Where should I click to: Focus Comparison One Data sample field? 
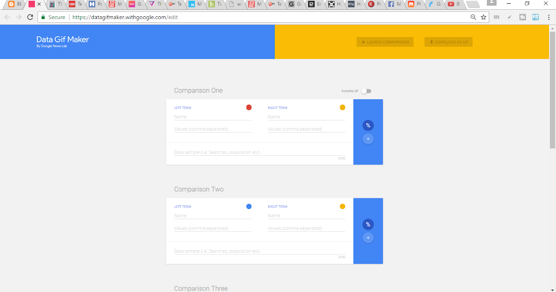tap(259, 152)
